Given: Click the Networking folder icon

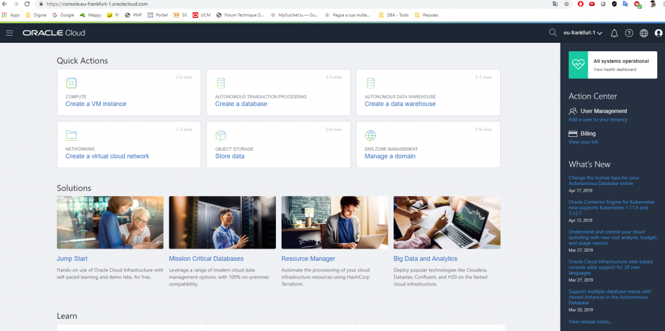Looking at the screenshot, I should pyautogui.click(x=71, y=135).
